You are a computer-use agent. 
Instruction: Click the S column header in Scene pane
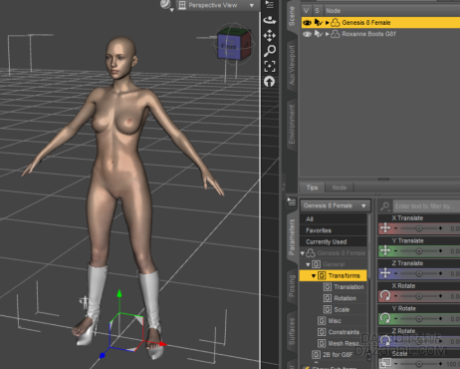coord(317,11)
